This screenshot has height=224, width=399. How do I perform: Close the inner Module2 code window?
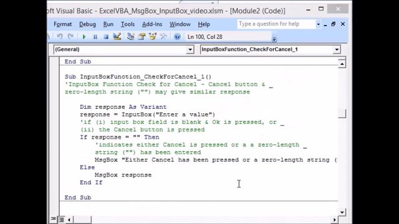tap(343, 24)
